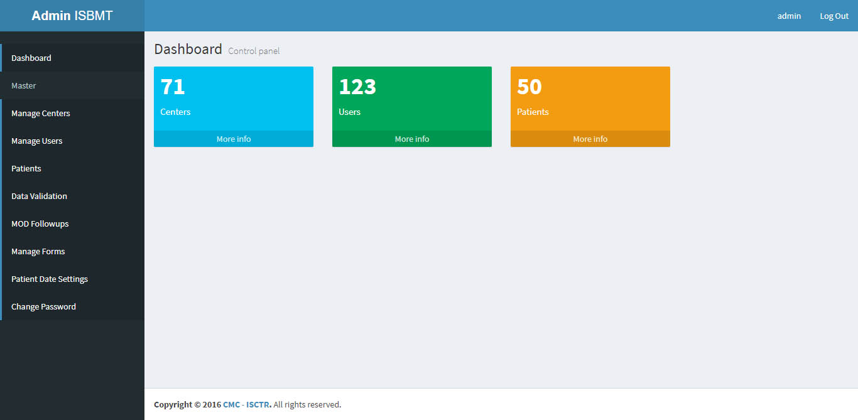Viewport: 858px width, 420px height.
Task: Click the 50 Patients count
Action: (529, 87)
